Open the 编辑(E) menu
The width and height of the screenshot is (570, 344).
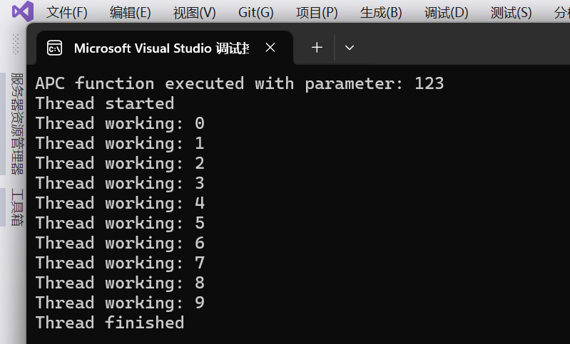(x=130, y=12)
